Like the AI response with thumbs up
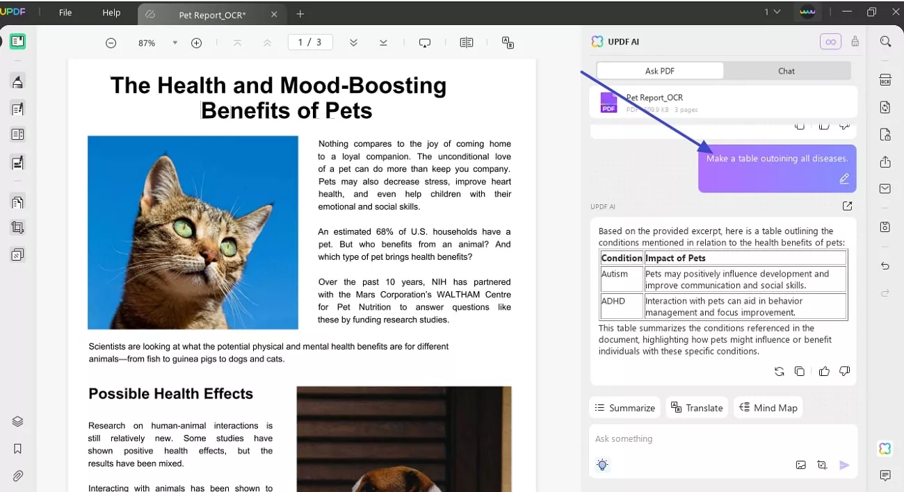Screen dimensions: 904x492 click(x=824, y=371)
